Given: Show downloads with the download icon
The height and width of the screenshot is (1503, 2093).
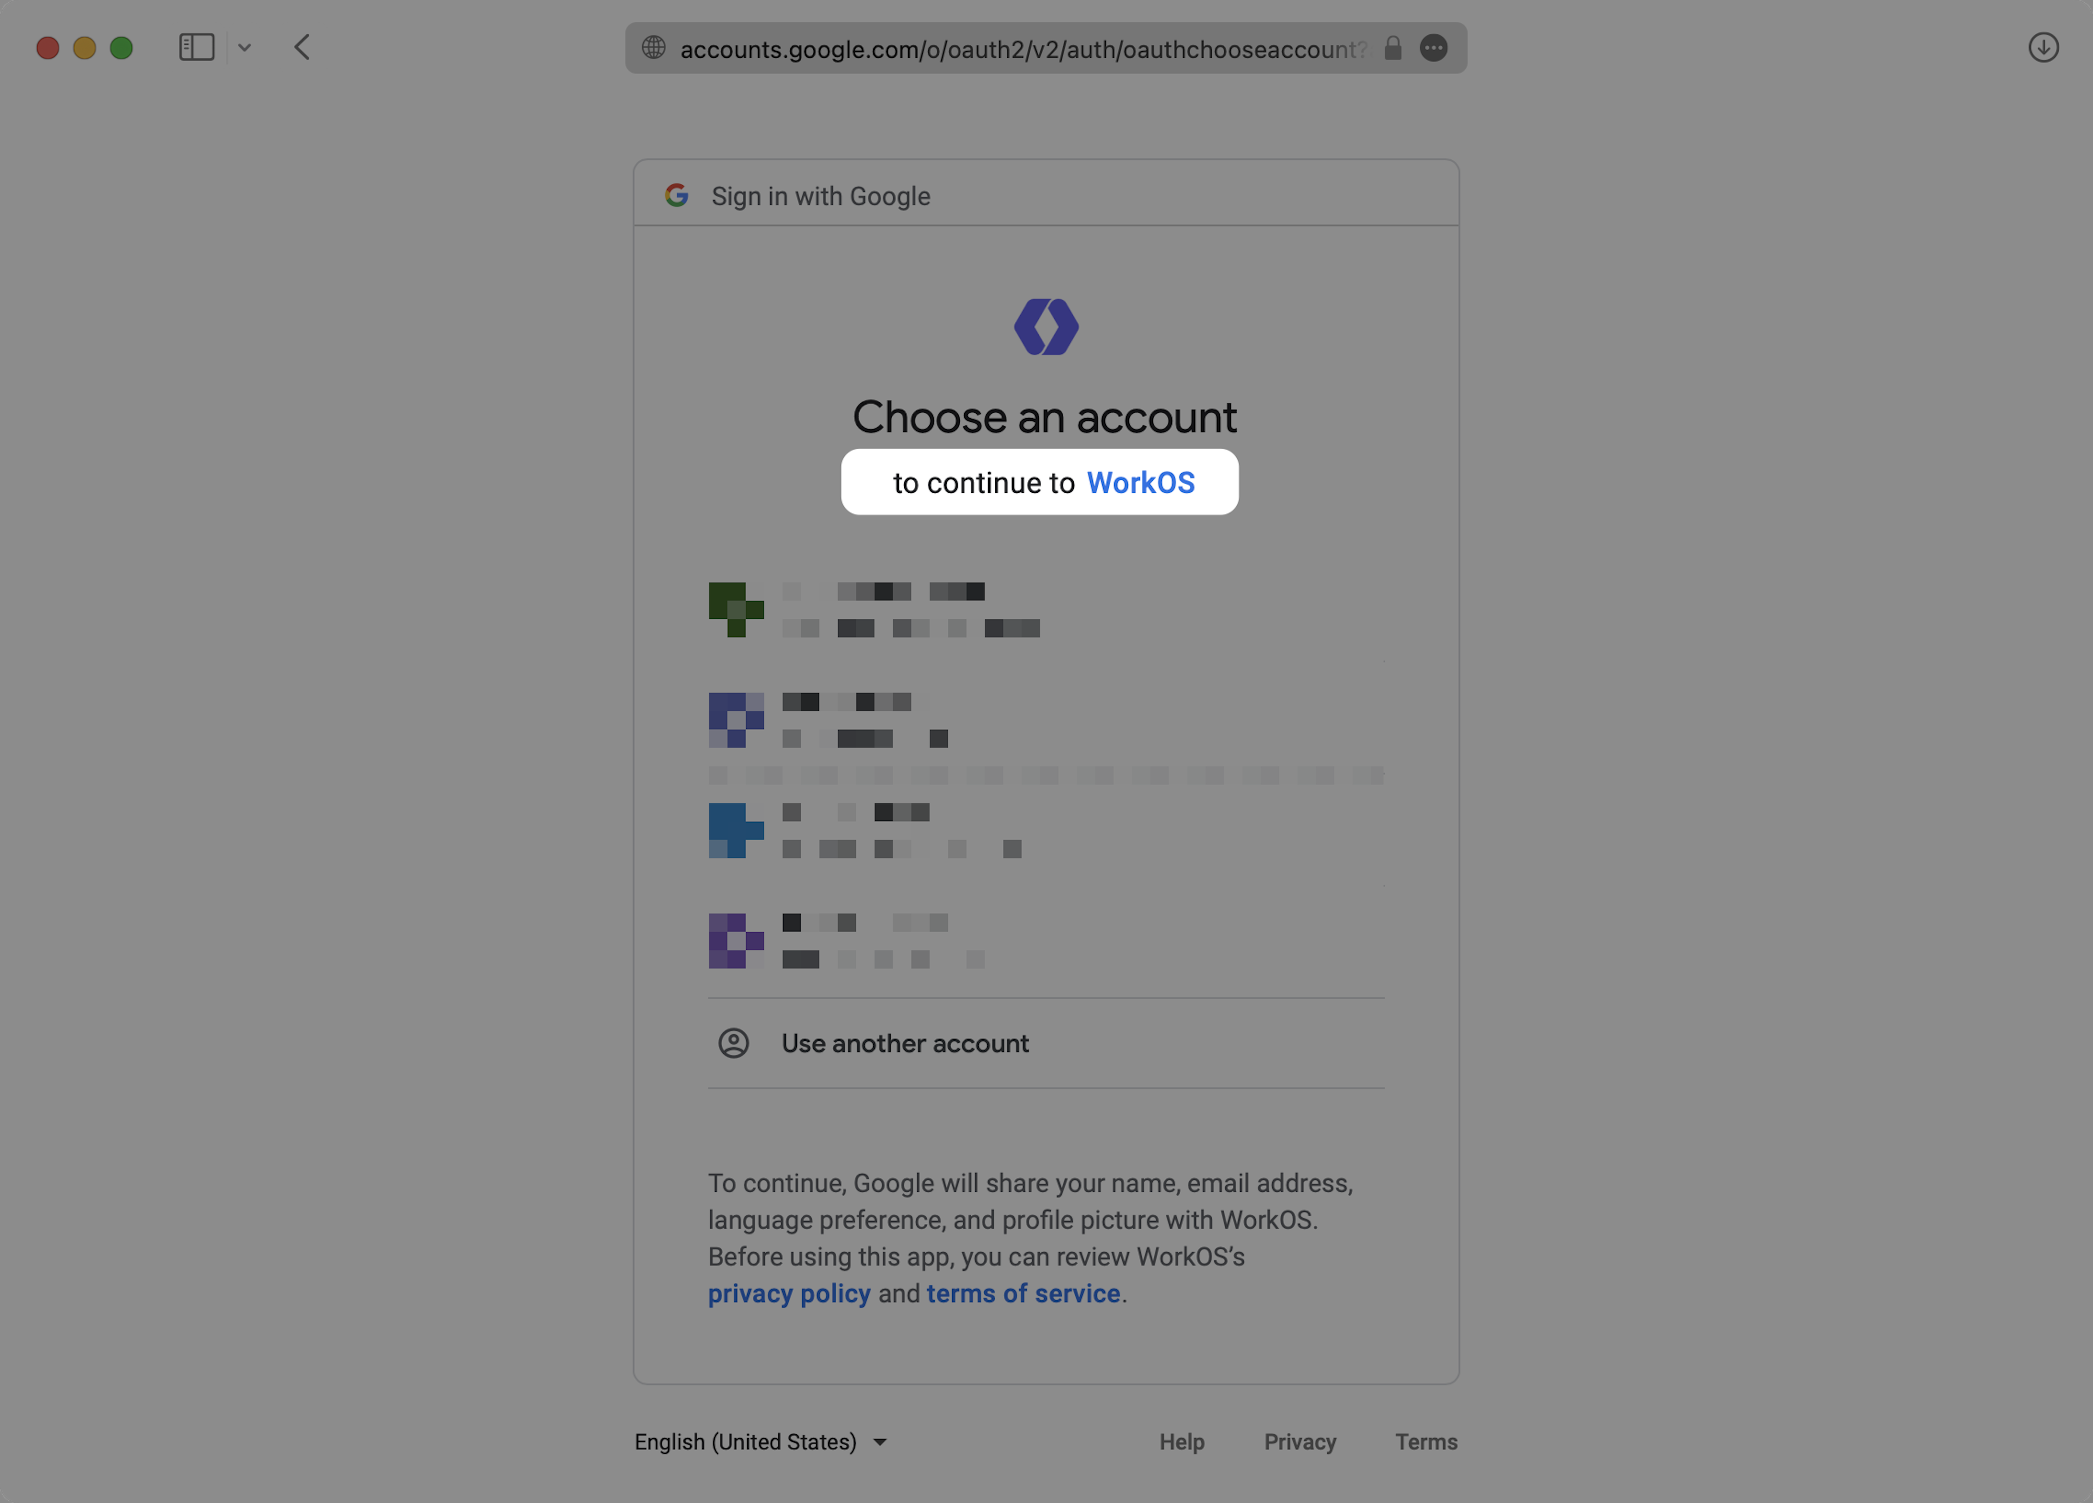Looking at the screenshot, I should click(2043, 47).
